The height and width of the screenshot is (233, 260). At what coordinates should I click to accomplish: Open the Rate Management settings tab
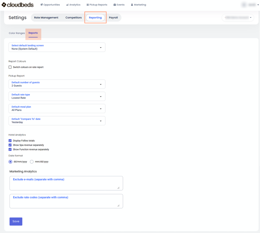[x=46, y=18]
